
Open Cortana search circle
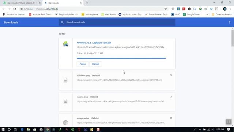coord(9,129)
